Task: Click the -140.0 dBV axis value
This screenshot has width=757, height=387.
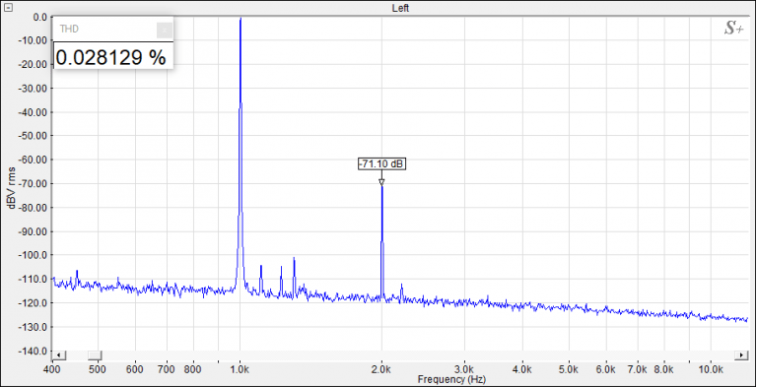Action: tap(32, 351)
